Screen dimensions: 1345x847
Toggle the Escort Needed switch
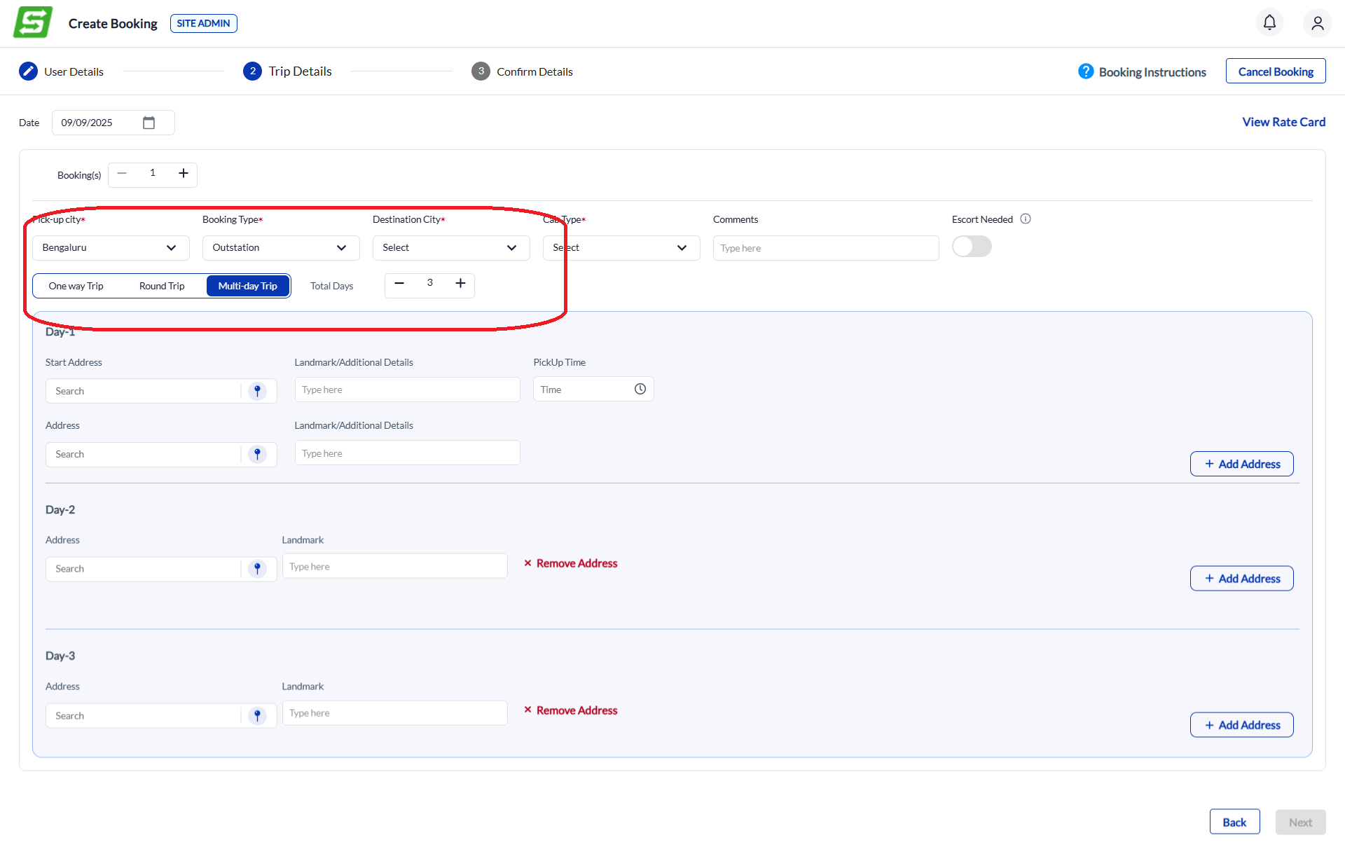[x=972, y=247]
